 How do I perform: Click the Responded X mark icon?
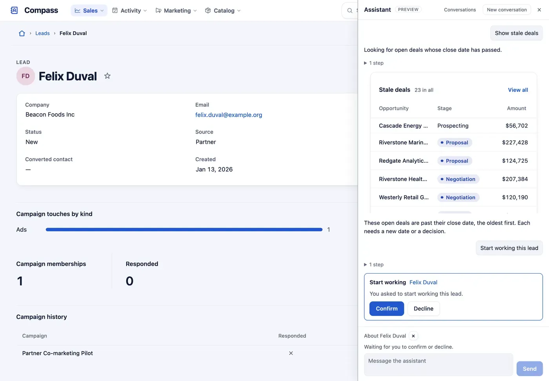tap(291, 353)
